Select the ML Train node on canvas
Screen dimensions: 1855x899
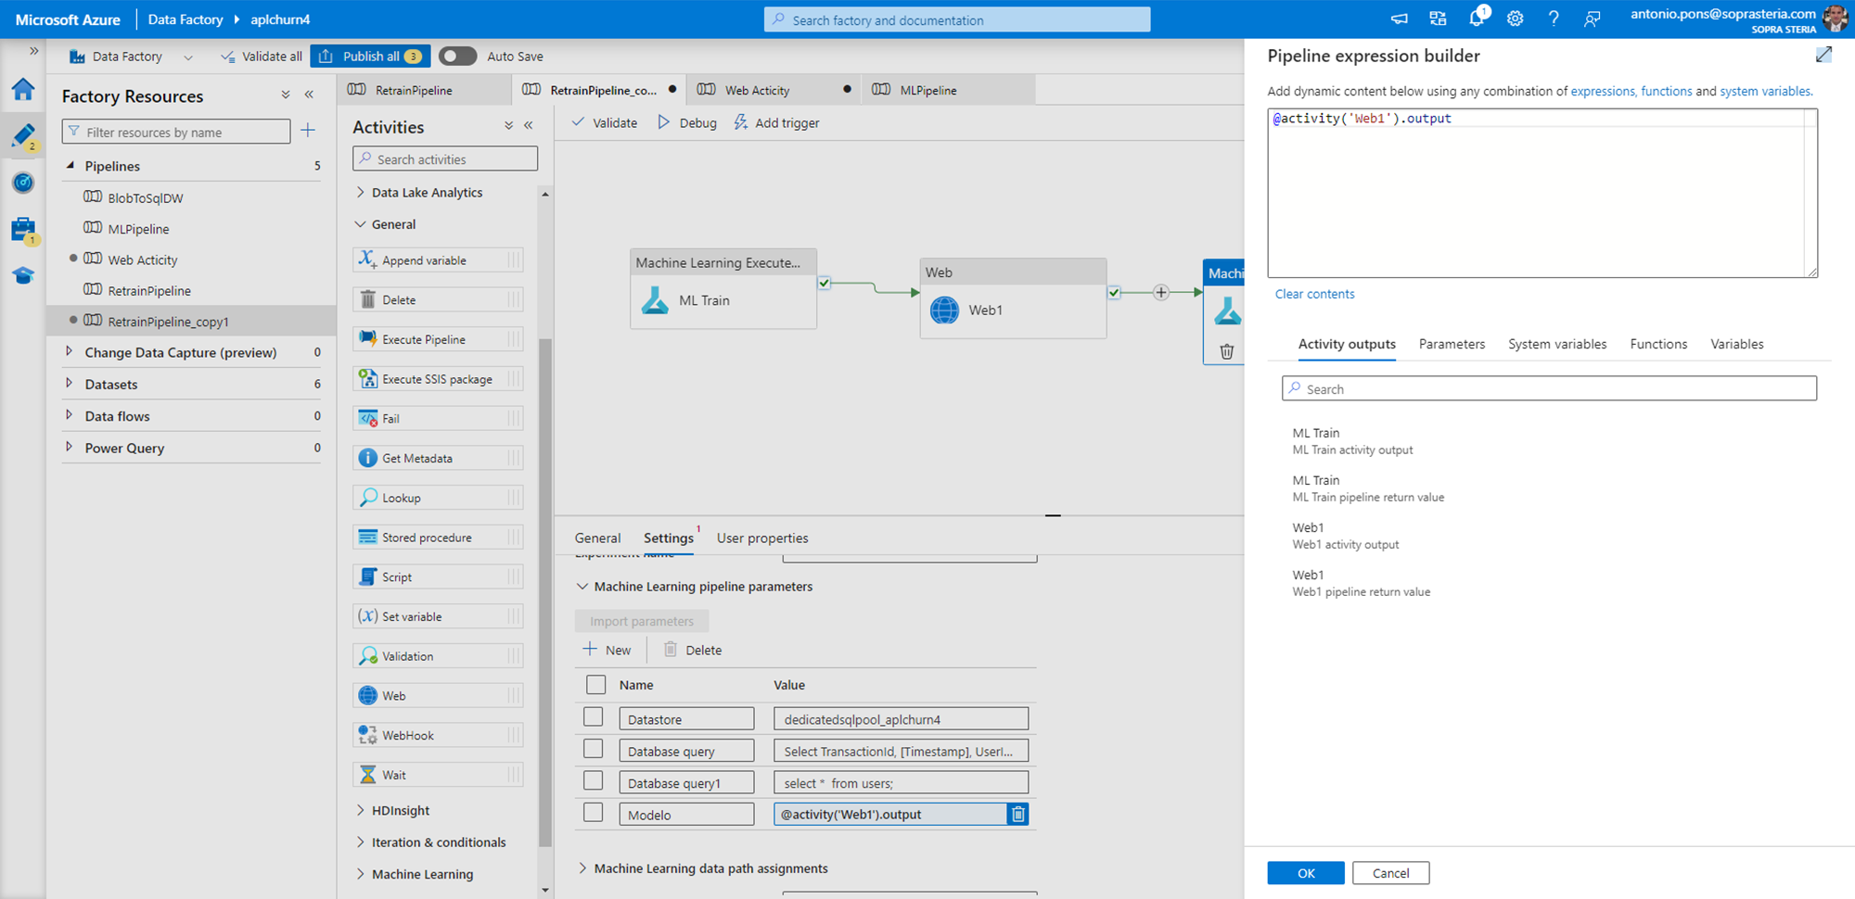[723, 288]
